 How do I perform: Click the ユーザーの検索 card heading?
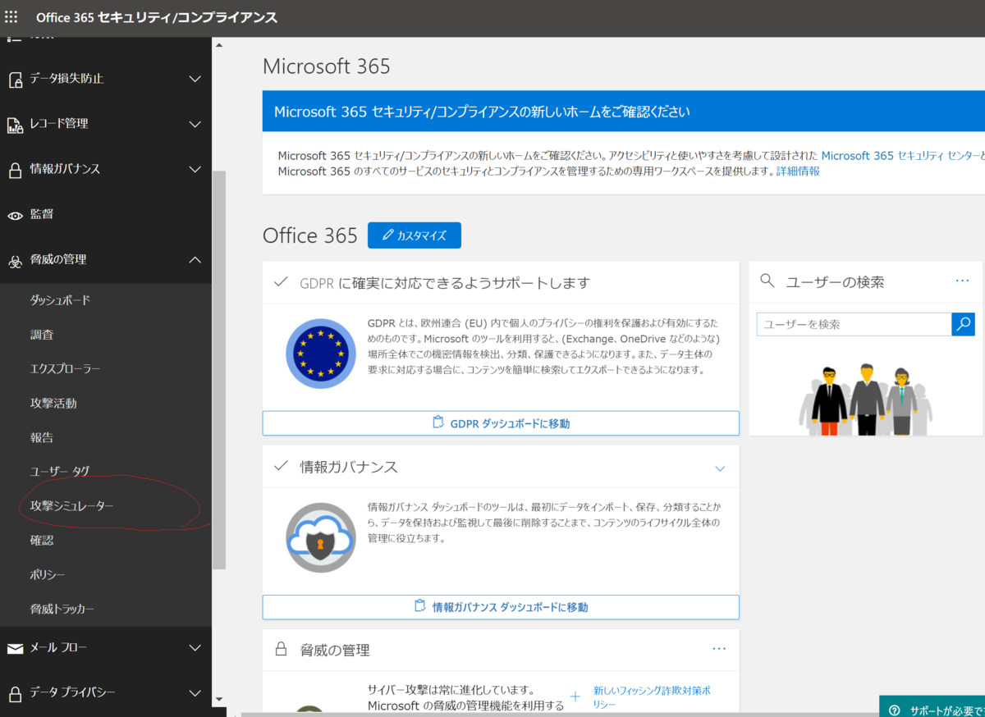(835, 281)
